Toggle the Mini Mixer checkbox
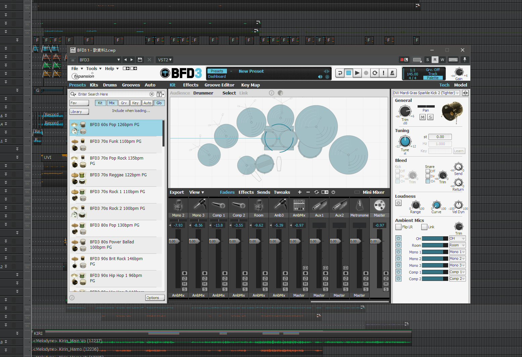 tap(357, 192)
